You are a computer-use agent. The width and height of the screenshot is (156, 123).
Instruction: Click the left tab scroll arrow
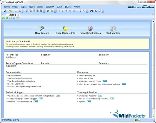click(x=3, y=15)
